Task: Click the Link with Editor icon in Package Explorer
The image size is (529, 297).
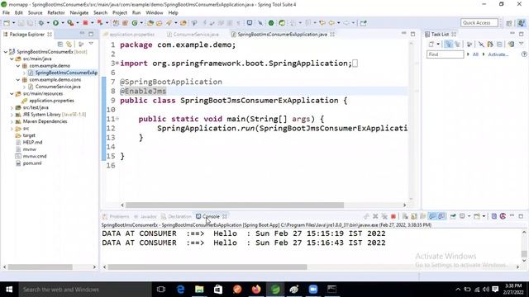Action: coord(69,44)
